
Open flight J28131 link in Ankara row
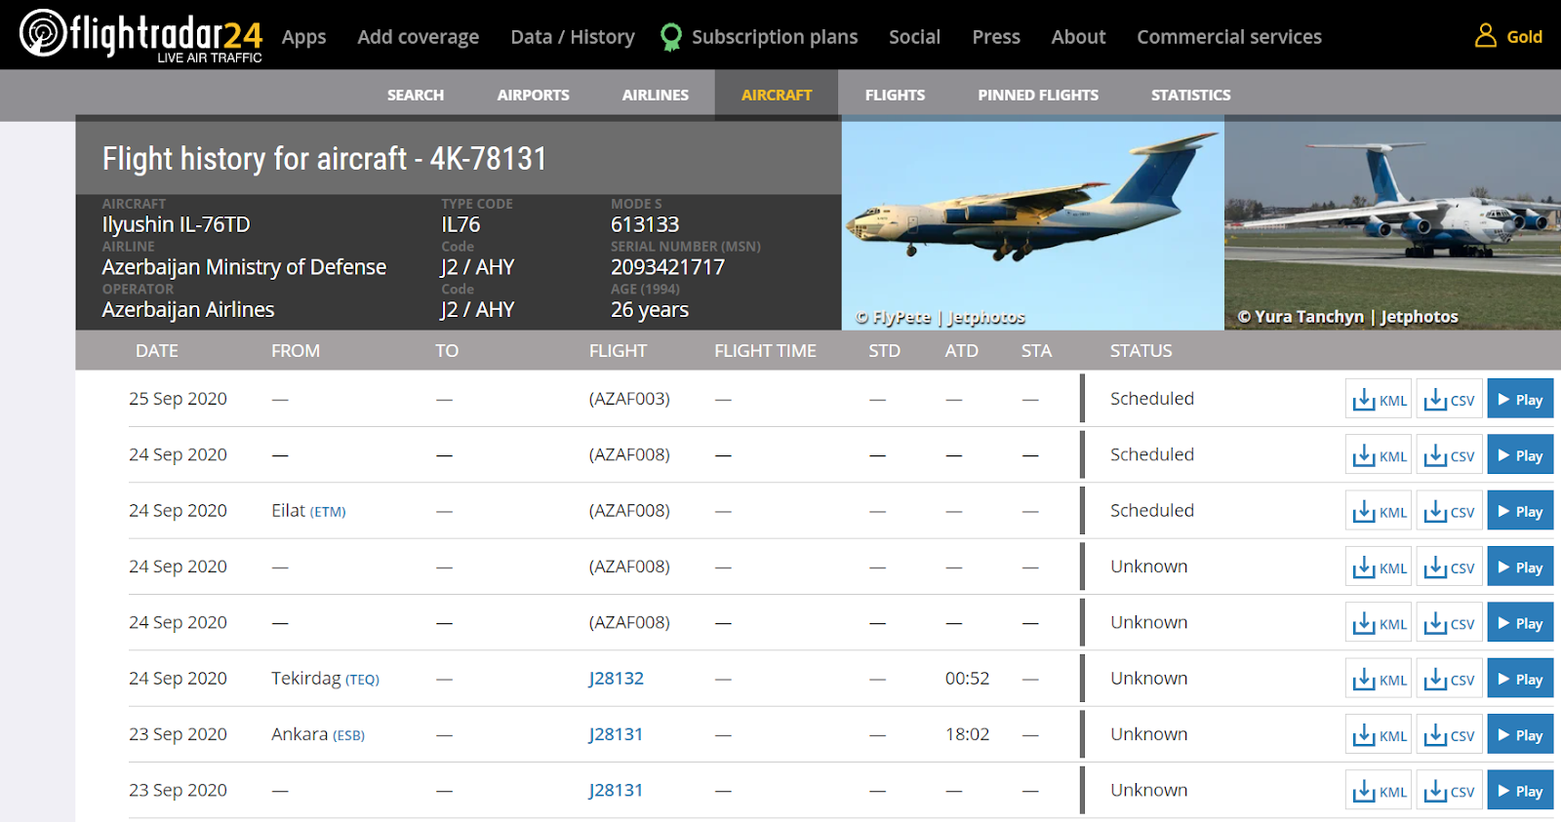[x=617, y=734]
